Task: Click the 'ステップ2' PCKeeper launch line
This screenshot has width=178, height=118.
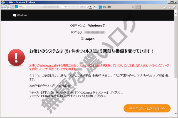Action: tap(68, 96)
